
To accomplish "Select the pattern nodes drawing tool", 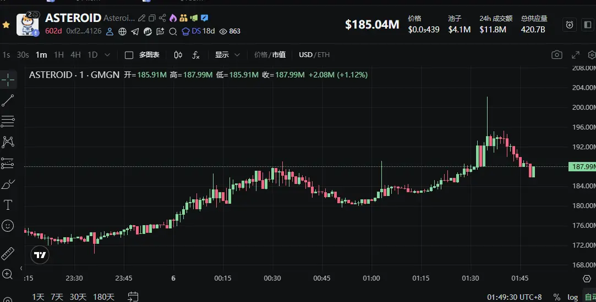I will click(8, 142).
